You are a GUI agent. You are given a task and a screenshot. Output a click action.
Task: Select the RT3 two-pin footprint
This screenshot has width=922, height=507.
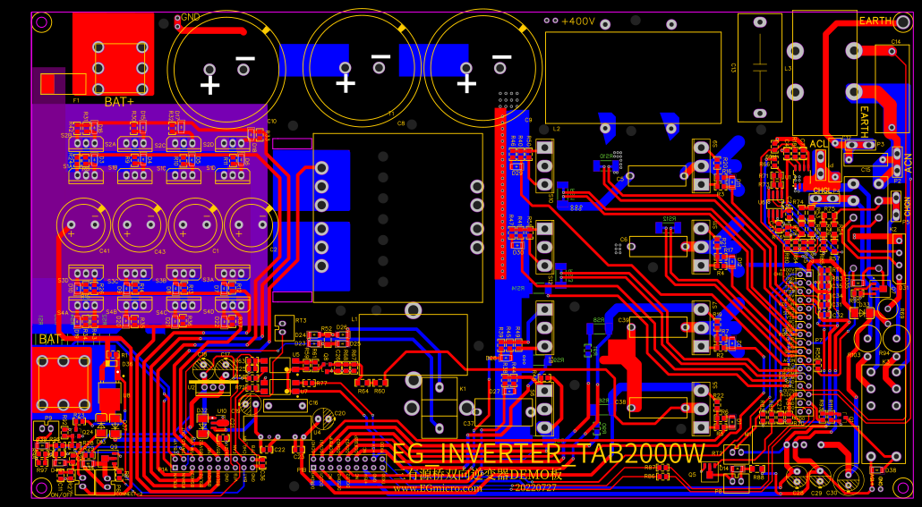[x=284, y=327]
